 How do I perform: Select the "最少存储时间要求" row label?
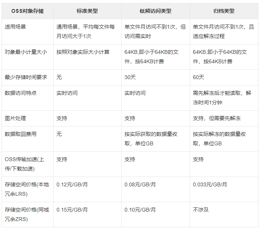tap(26, 77)
